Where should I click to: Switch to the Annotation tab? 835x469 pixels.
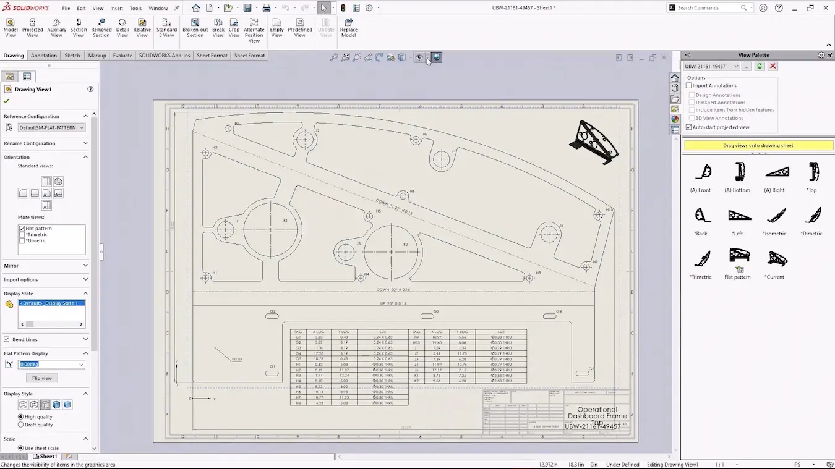click(x=43, y=56)
